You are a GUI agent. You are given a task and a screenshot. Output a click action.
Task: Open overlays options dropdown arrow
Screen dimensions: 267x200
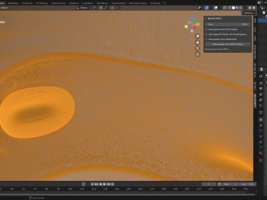[220, 8]
